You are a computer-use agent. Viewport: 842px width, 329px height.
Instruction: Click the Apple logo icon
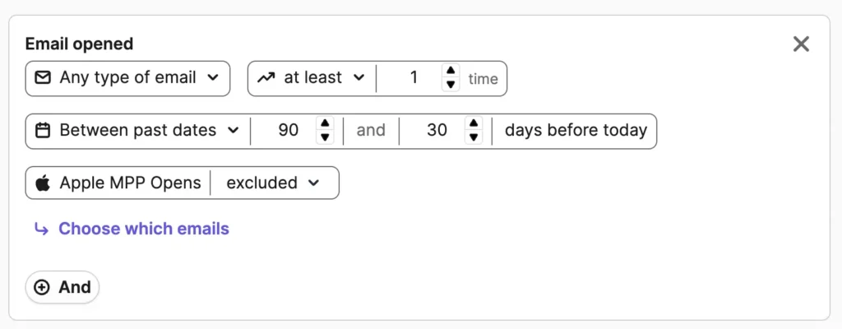tap(43, 183)
